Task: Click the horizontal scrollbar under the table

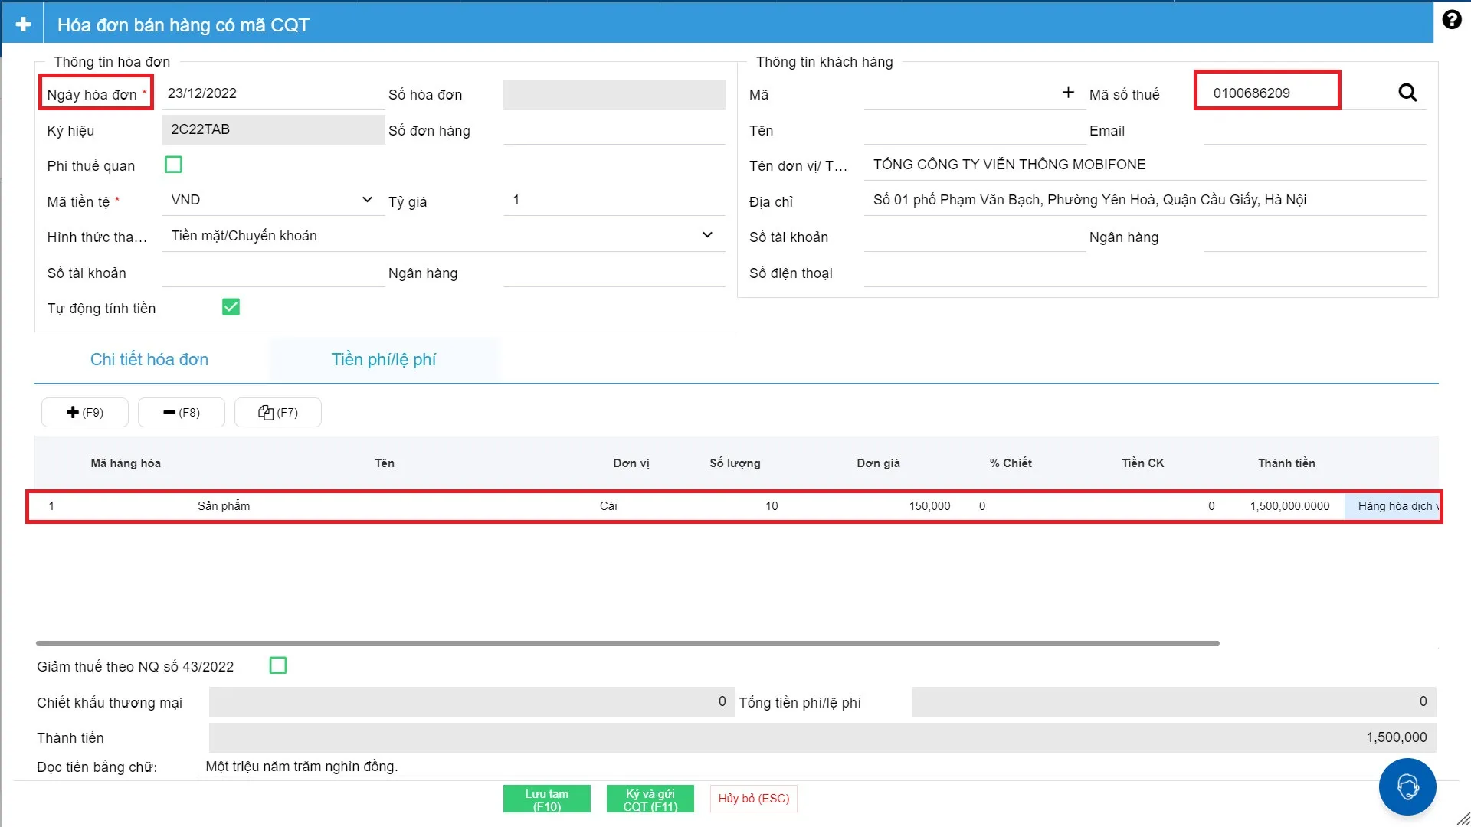Action: [627, 643]
